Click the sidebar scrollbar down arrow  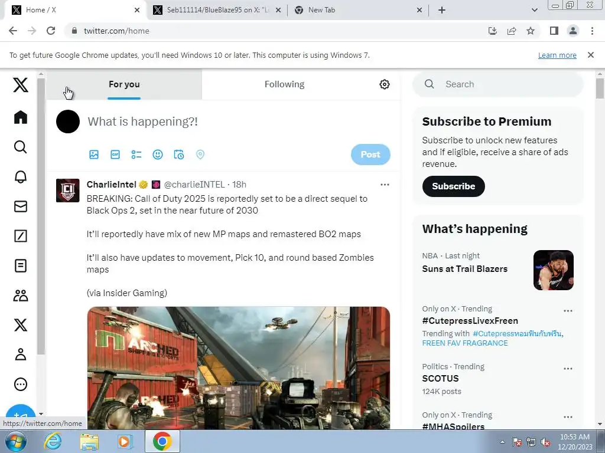tap(41, 414)
